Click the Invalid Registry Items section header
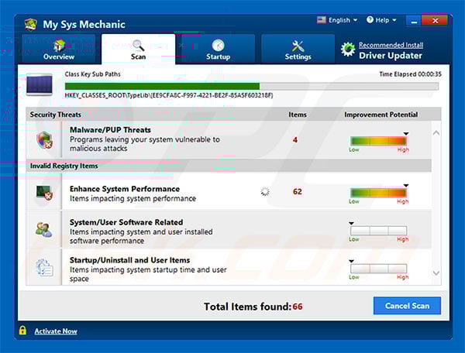 229,166
